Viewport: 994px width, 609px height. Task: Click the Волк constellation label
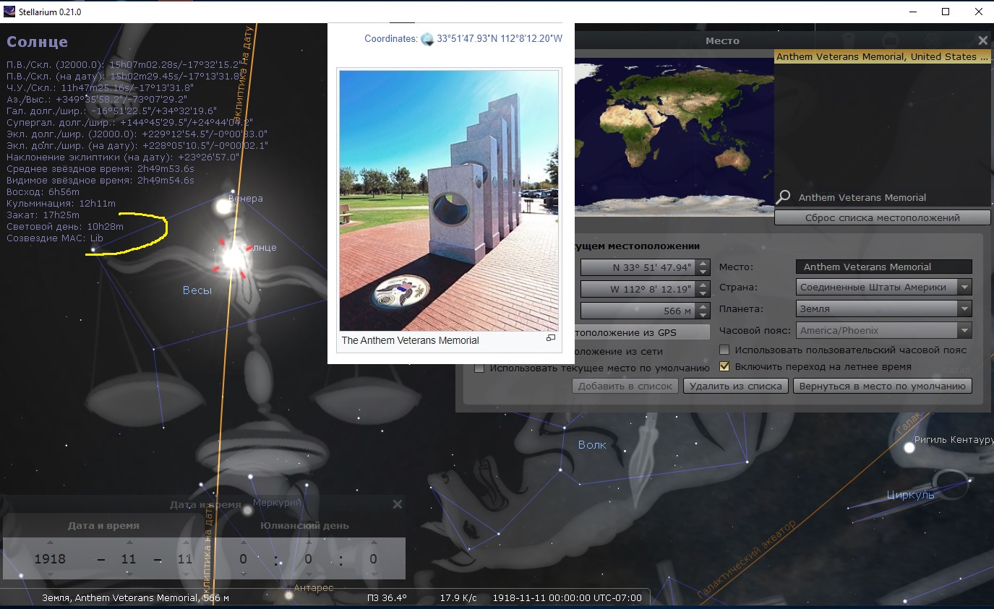pos(592,445)
